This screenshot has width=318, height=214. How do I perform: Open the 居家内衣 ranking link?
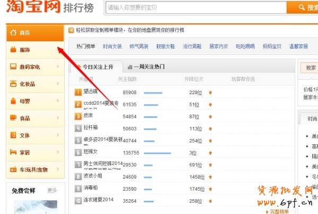click(219, 46)
